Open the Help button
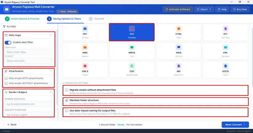The width and height of the screenshot is (253, 133). tap(222, 9)
